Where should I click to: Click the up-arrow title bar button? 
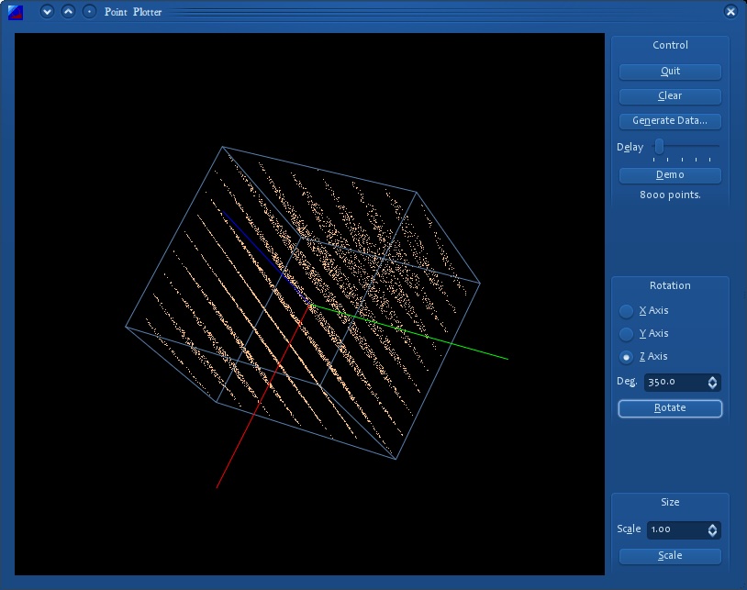click(68, 12)
